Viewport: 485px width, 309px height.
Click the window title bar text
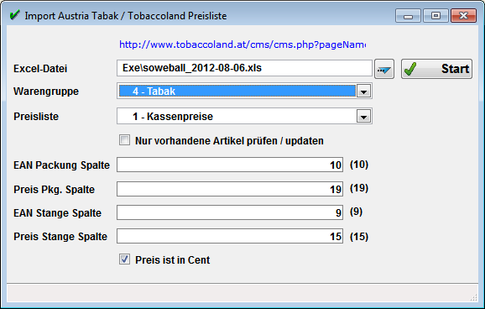(x=126, y=16)
